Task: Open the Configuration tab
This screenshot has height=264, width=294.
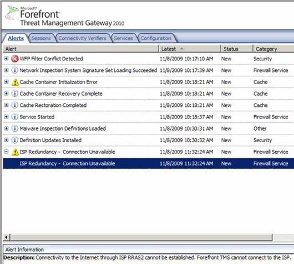Action: pos(156,38)
